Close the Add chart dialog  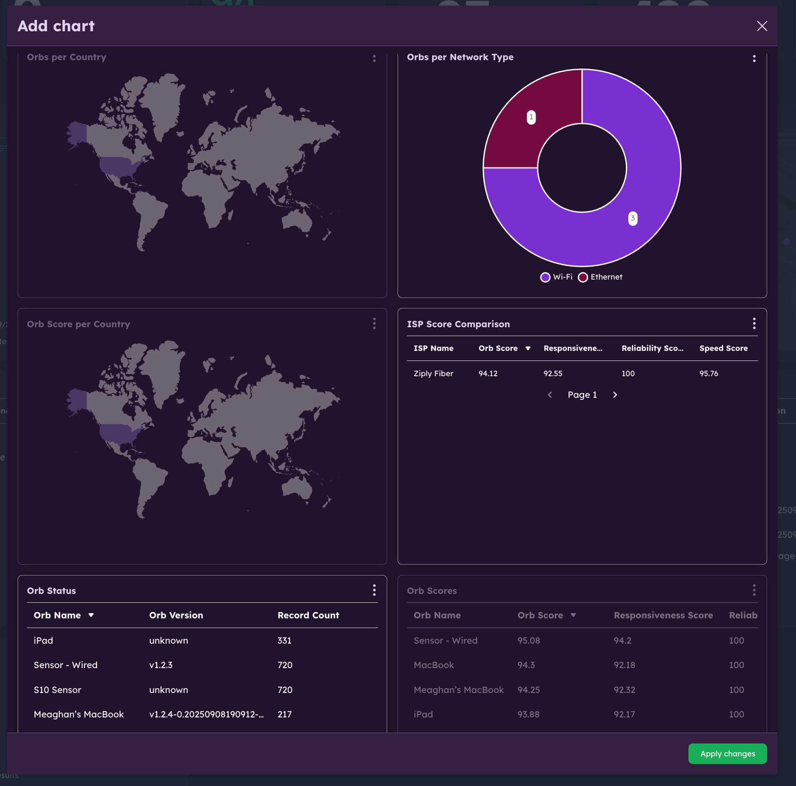761,26
